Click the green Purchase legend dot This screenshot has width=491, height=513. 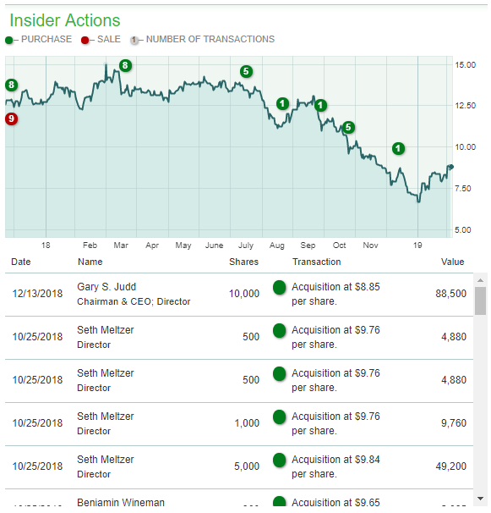tap(9, 41)
